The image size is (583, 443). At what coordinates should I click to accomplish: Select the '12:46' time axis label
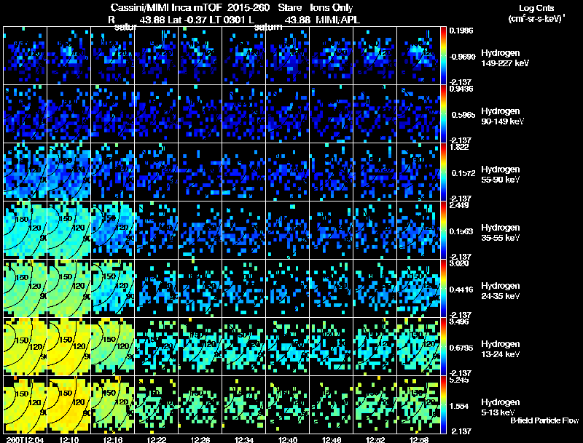pos(332,439)
